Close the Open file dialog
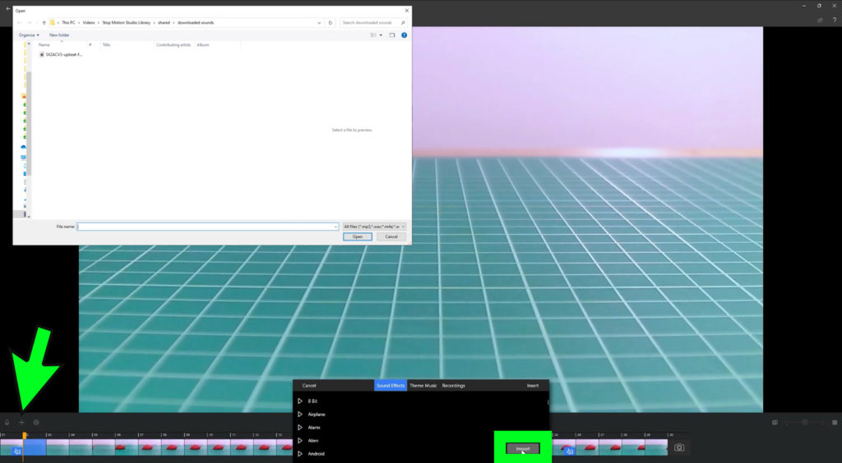Viewport: 842px width, 463px height. pyautogui.click(x=406, y=10)
